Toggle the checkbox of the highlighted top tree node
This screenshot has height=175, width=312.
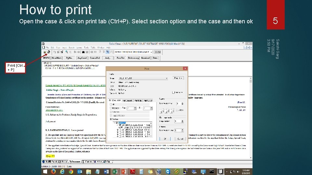pyautogui.click(x=117, y=123)
